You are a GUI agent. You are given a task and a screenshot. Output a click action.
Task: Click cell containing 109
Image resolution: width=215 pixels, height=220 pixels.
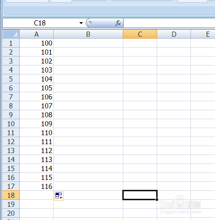pyautogui.click(x=36, y=123)
